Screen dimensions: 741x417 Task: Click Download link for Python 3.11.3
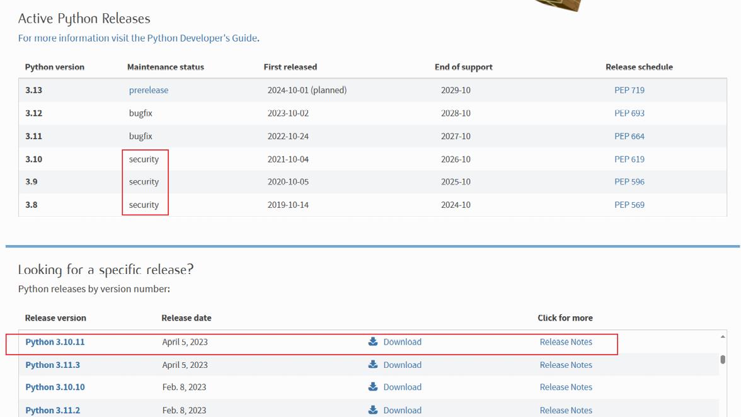(x=402, y=365)
